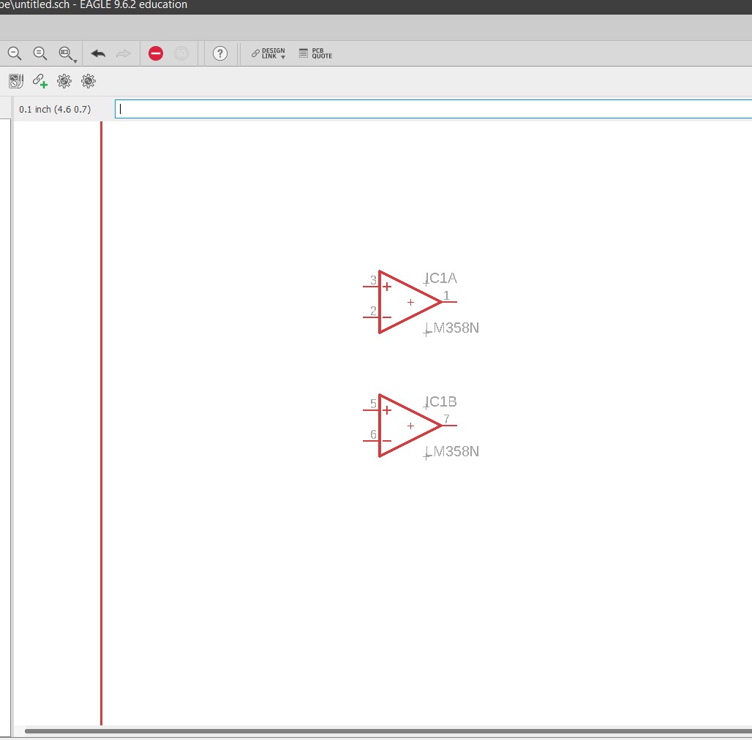Image resolution: width=752 pixels, height=740 pixels.
Task: Open the PCB Quote tool
Action: (315, 53)
